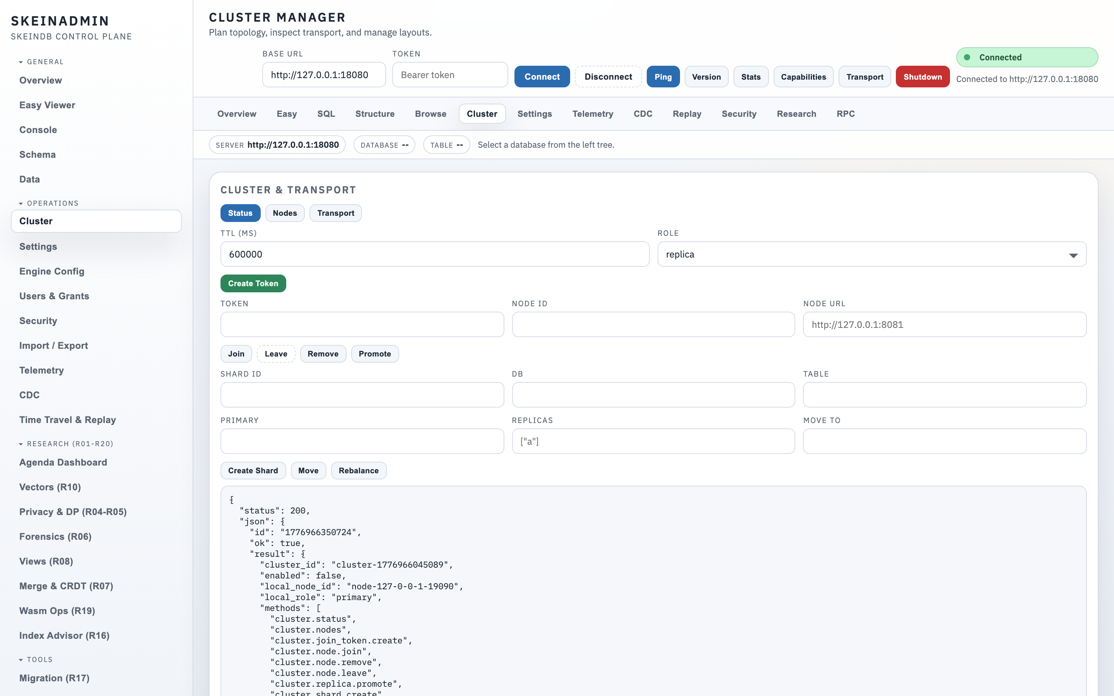The width and height of the screenshot is (1114, 696).
Task: Switch to the Telemetry tab
Action: coord(593,114)
